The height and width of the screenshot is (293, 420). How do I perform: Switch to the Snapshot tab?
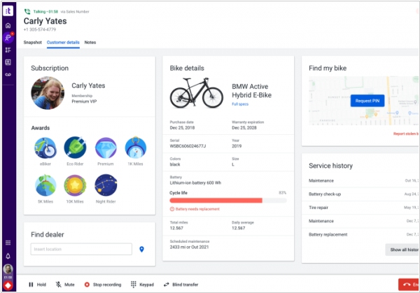pyautogui.click(x=32, y=42)
